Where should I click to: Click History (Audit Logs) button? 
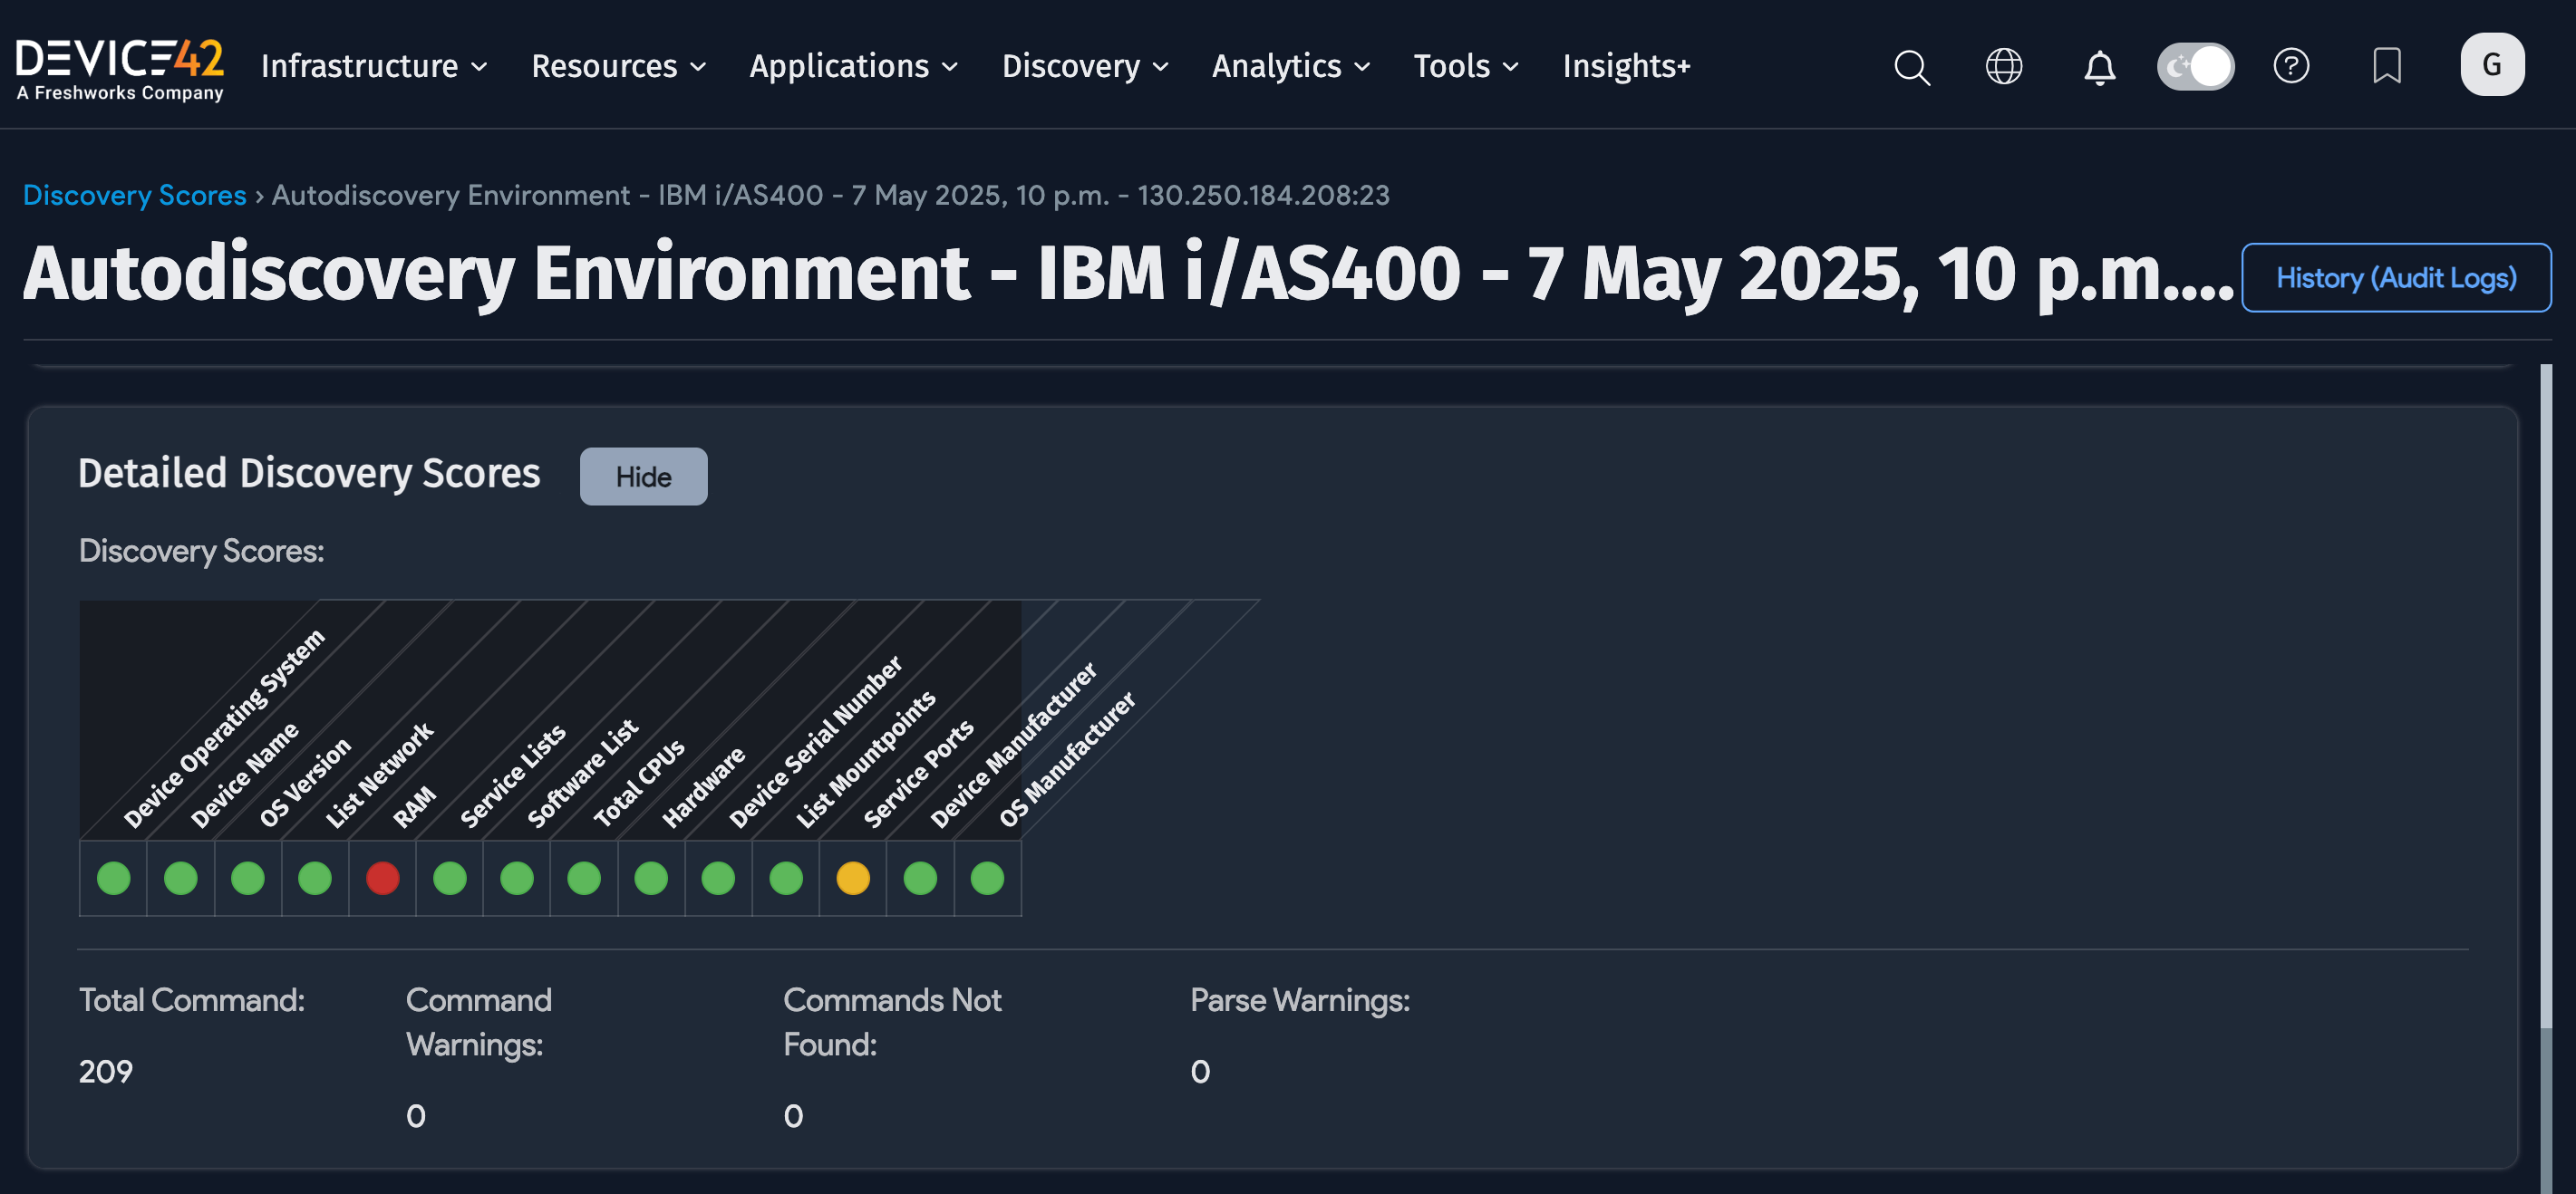tap(2395, 278)
